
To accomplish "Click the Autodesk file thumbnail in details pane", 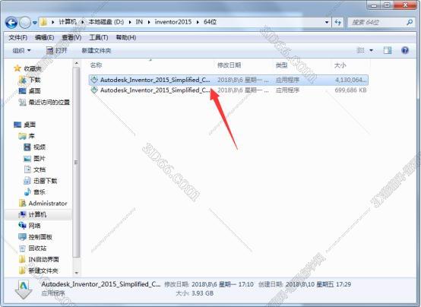I will tap(24, 290).
